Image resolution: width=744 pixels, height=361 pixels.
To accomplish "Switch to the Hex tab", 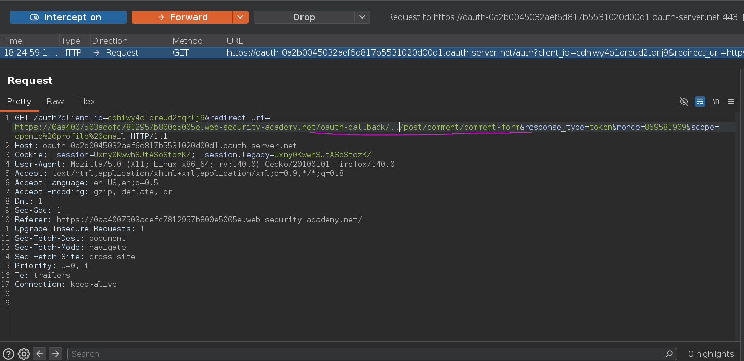I will pyautogui.click(x=87, y=101).
